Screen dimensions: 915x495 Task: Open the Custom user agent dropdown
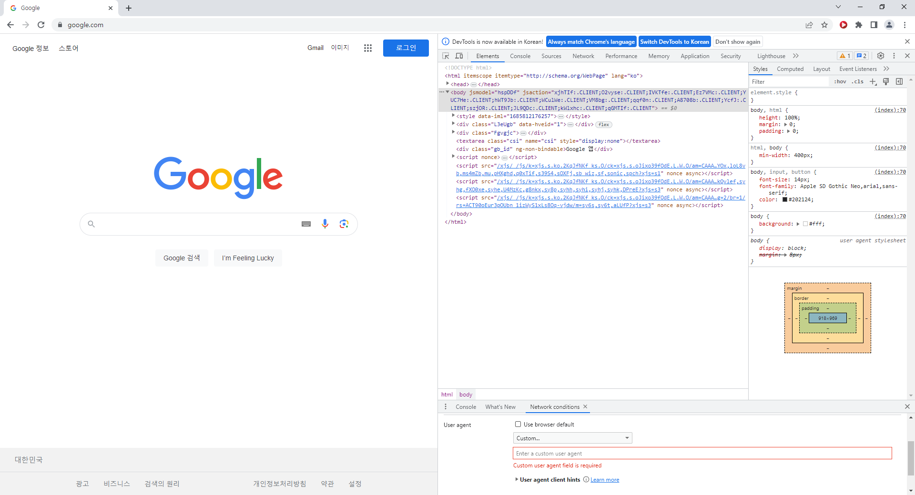click(x=572, y=438)
